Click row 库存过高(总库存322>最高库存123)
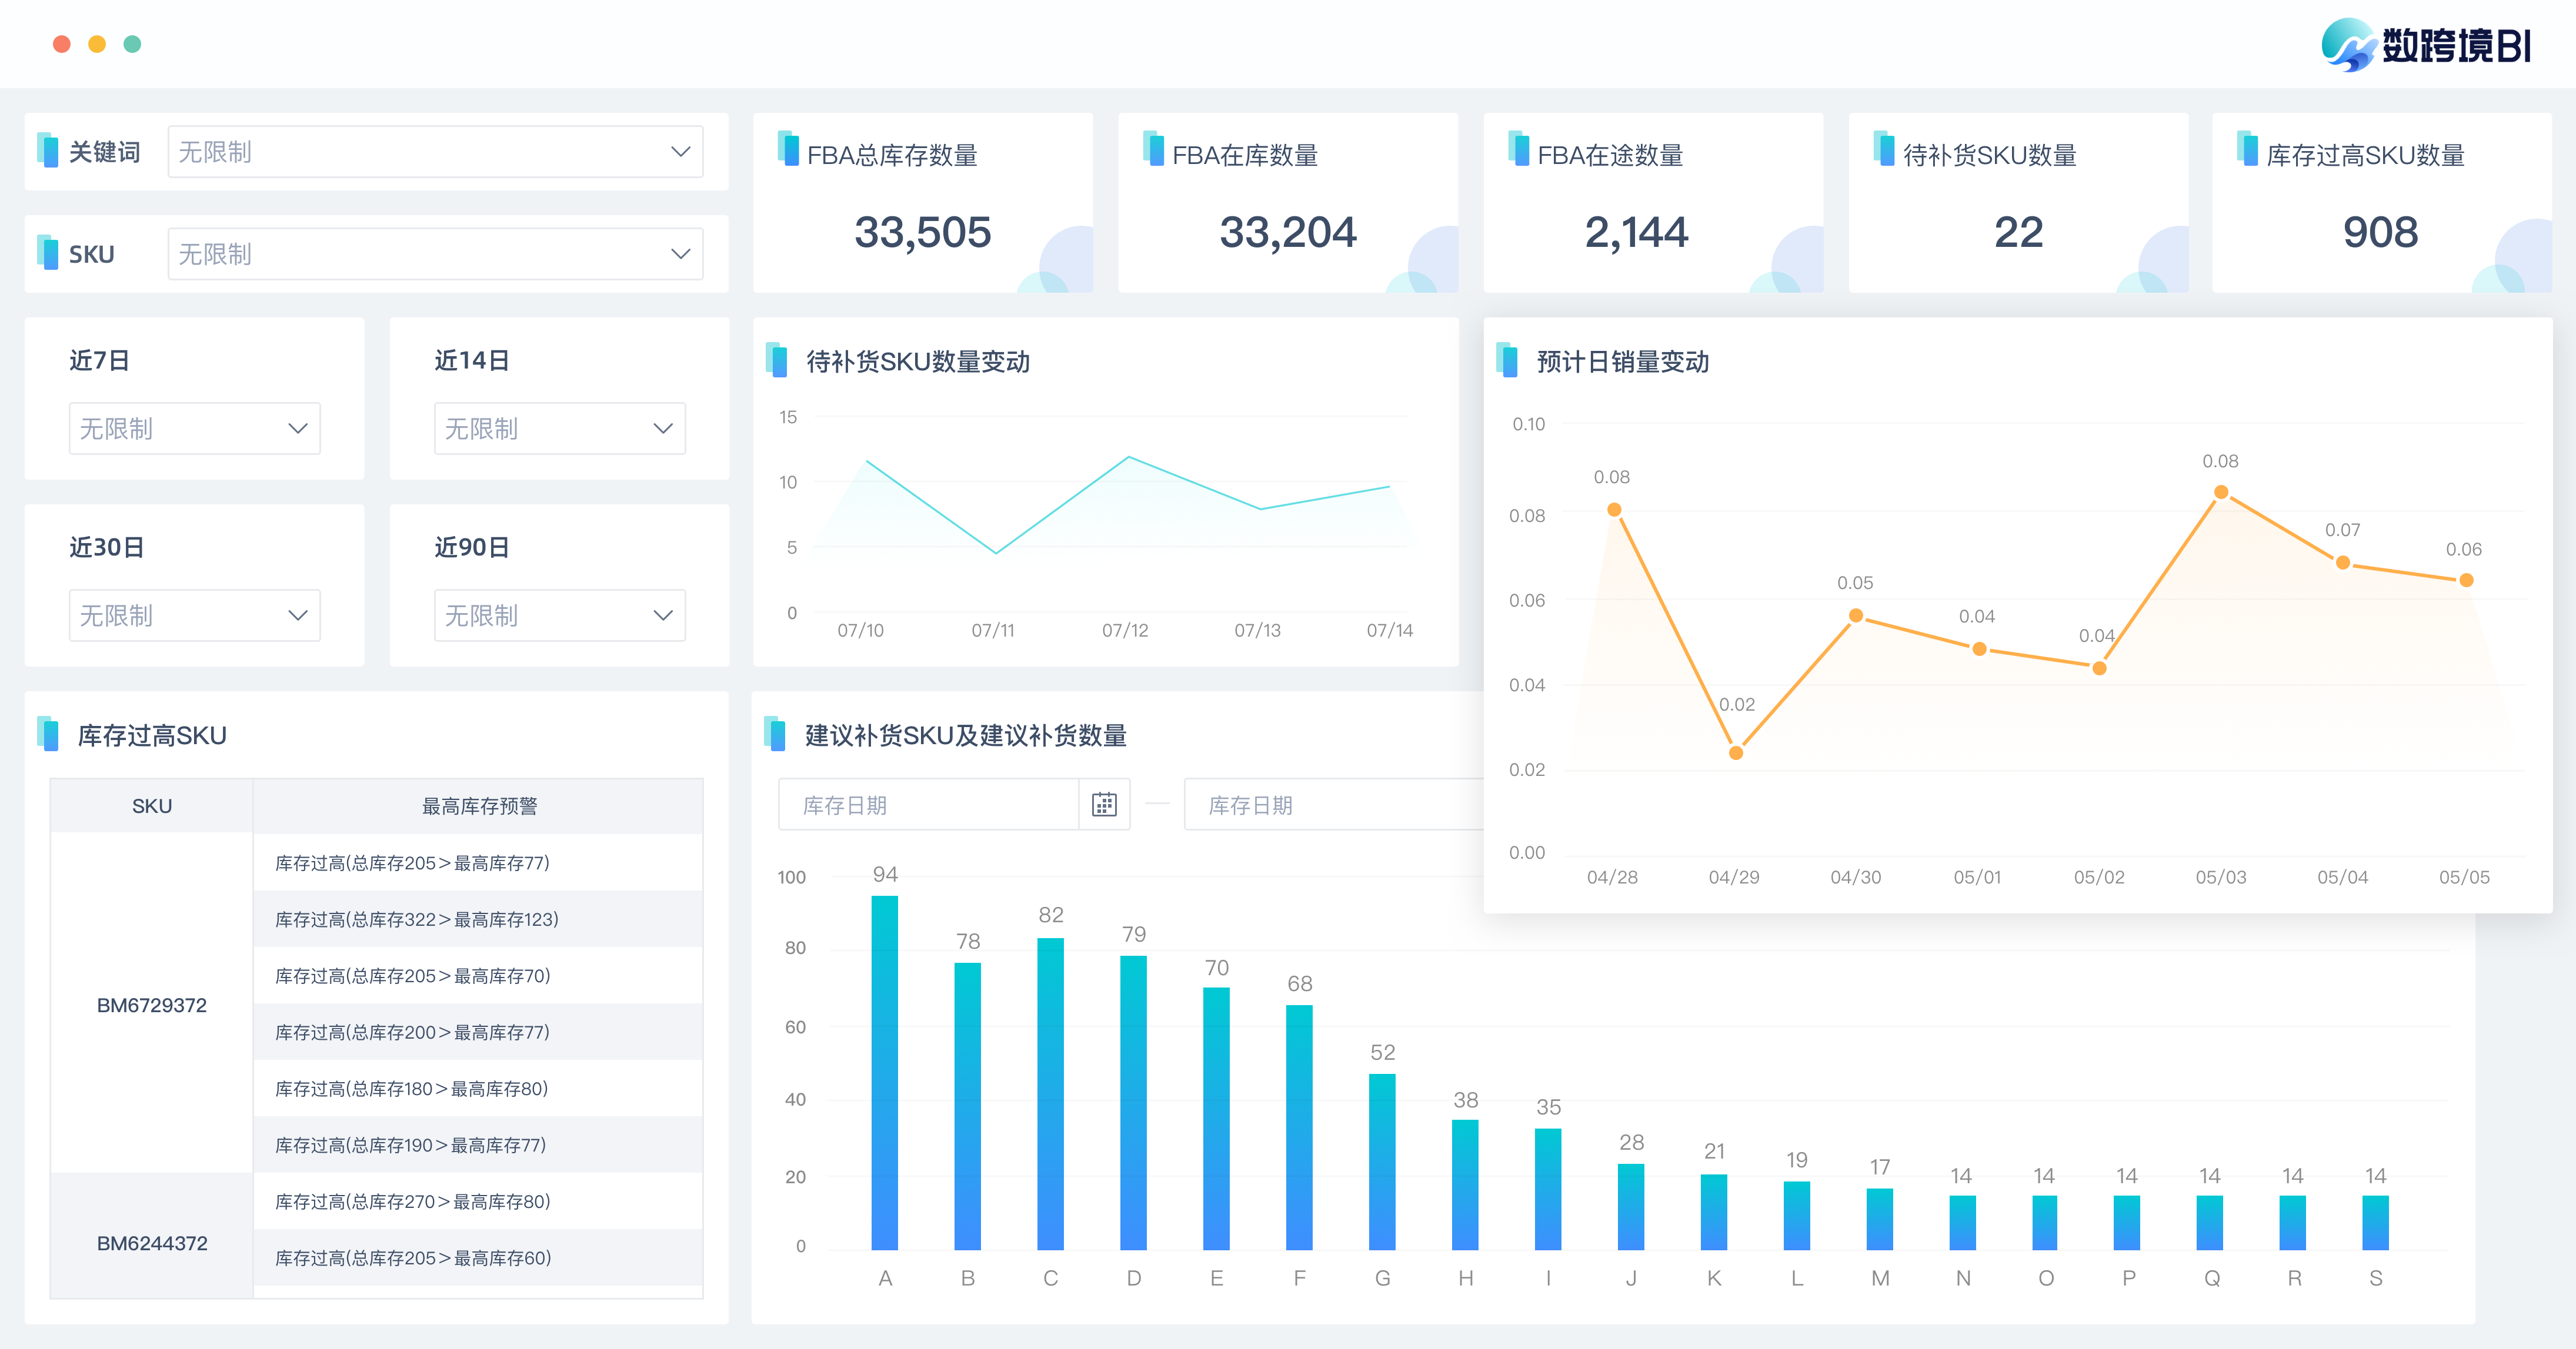Viewport: 2576px width, 1349px height. (x=479, y=919)
